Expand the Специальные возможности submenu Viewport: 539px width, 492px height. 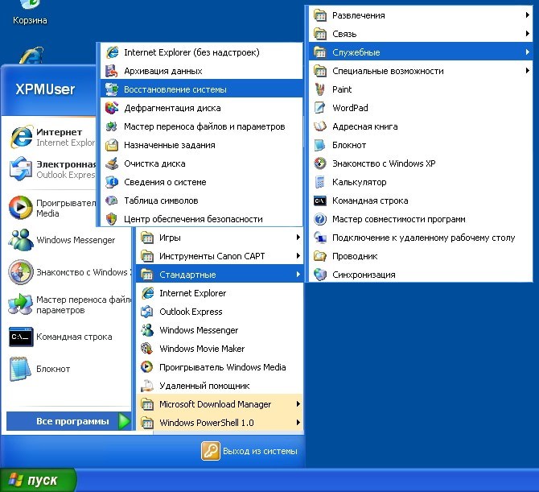point(527,71)
